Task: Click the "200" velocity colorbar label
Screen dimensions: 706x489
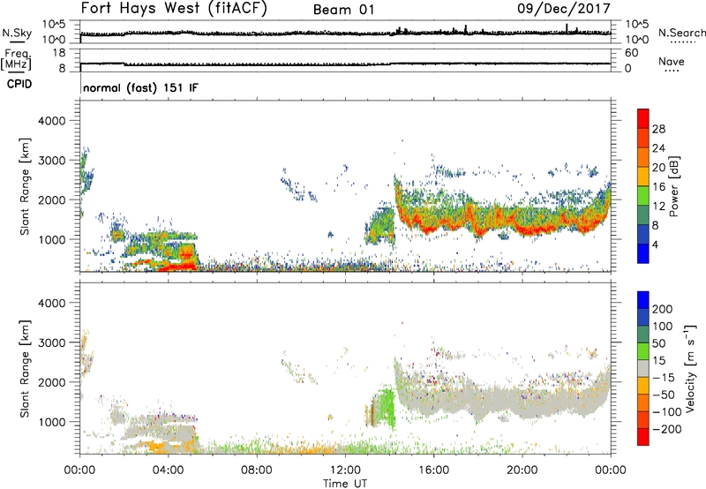Action: (662, 309)
